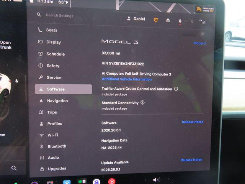Select the Software menu item

tap(64, 89)
